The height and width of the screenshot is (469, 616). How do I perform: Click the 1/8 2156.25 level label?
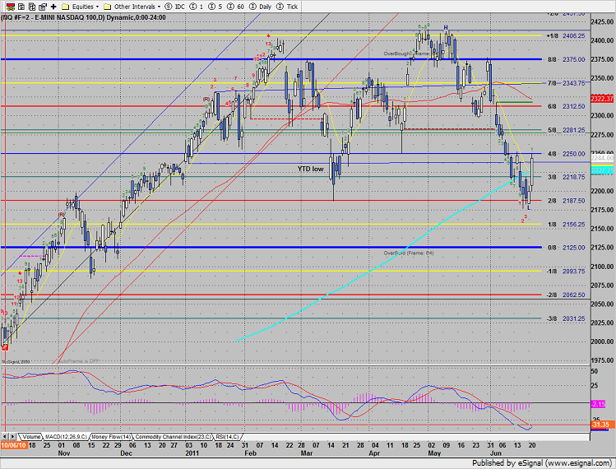567,225
